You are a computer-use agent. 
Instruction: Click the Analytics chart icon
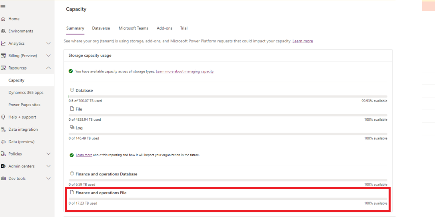click(x=3, y=43)
